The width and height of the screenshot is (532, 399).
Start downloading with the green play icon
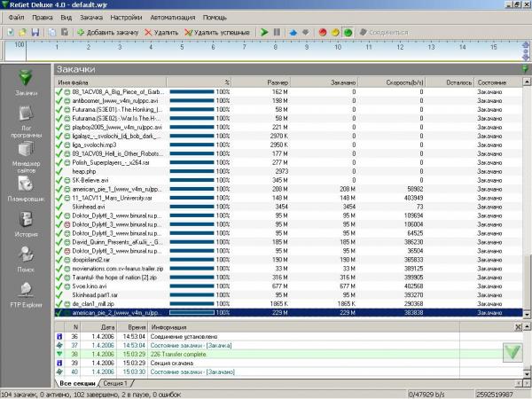point(264,32)
